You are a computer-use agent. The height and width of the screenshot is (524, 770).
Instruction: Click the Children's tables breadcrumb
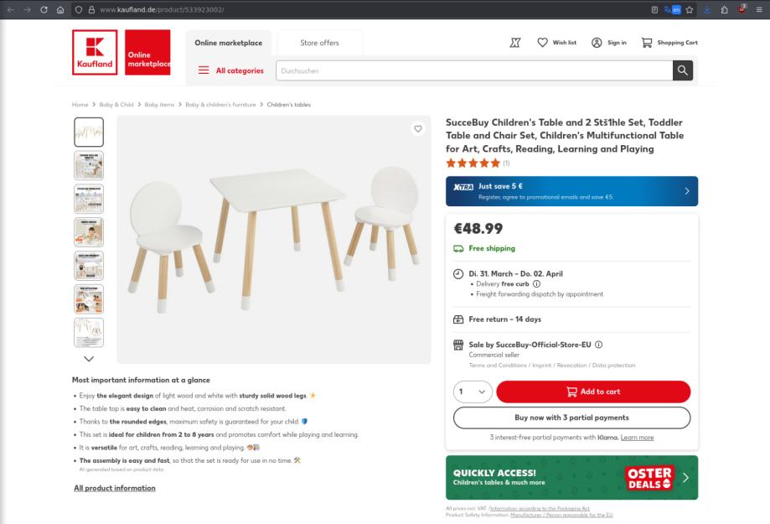[x=288, y=105]
